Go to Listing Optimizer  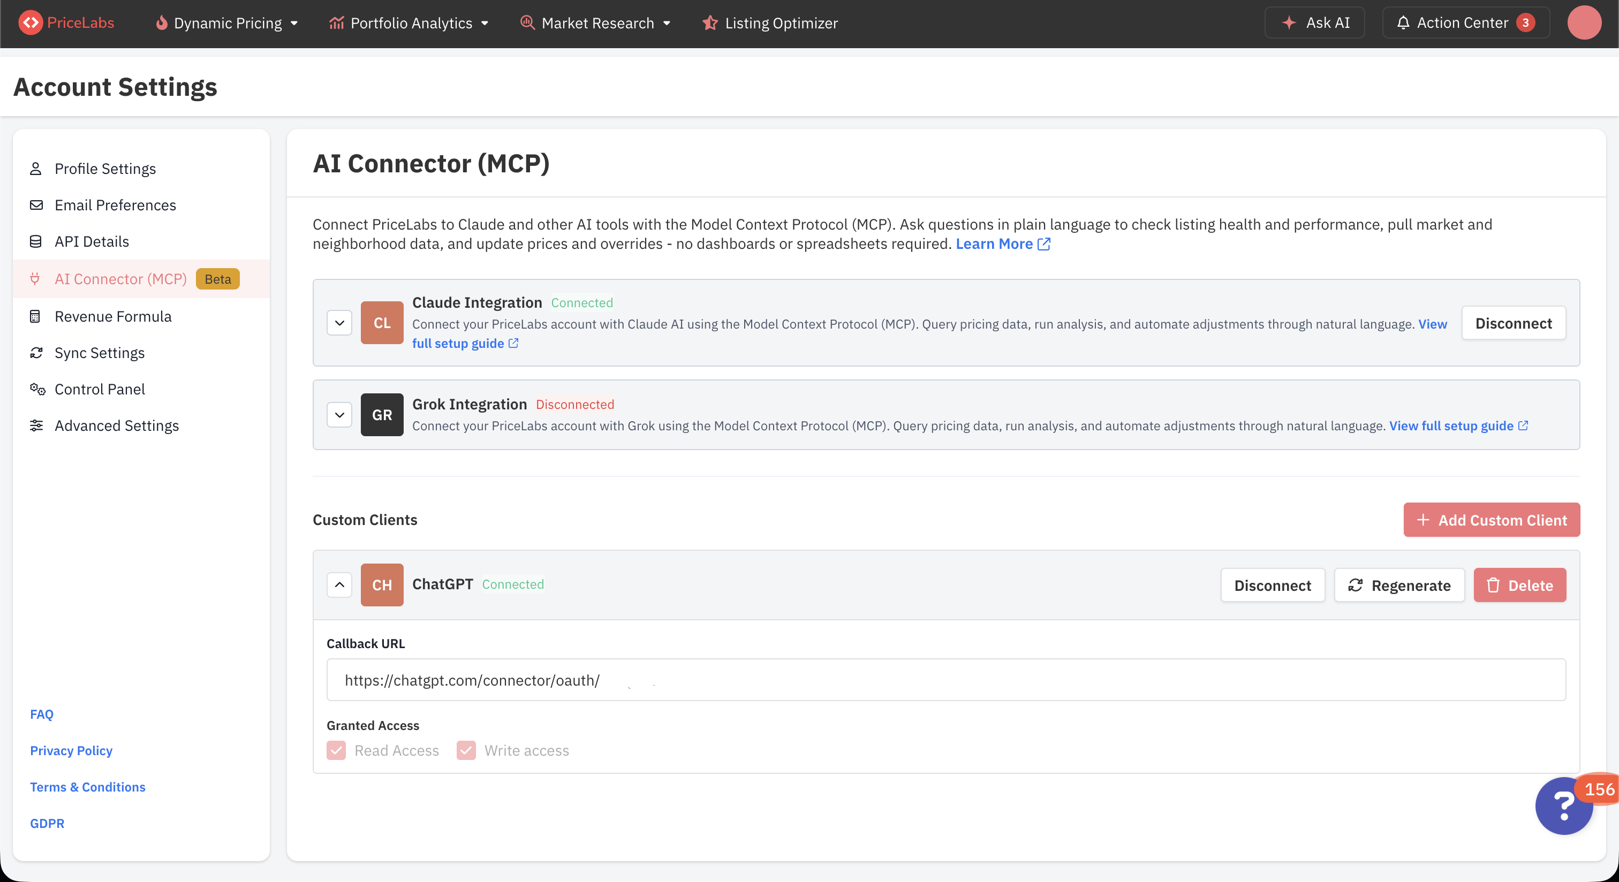click(770, 22)
